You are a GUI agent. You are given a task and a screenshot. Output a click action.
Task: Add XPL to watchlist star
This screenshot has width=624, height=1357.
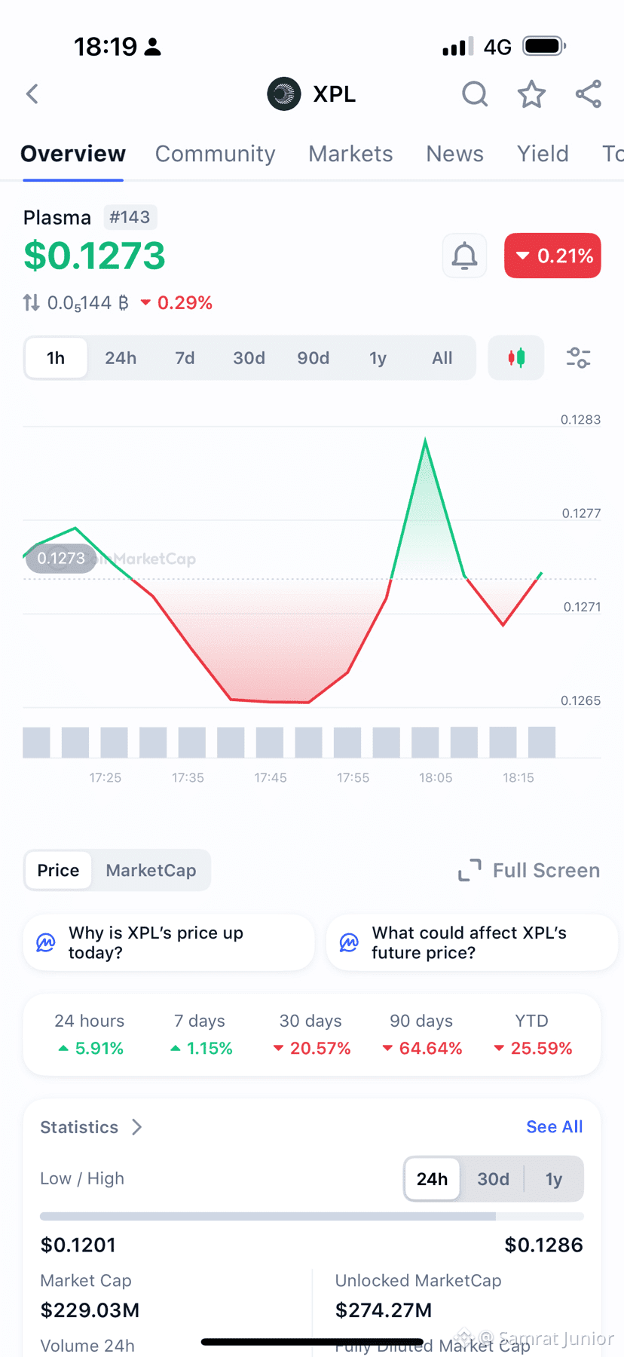(x=531, y=94)
